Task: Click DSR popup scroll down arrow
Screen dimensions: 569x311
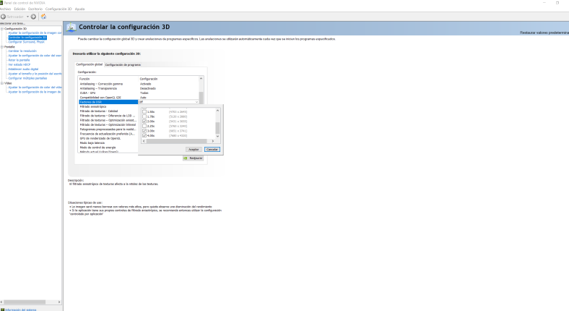Action: [218, 136]
